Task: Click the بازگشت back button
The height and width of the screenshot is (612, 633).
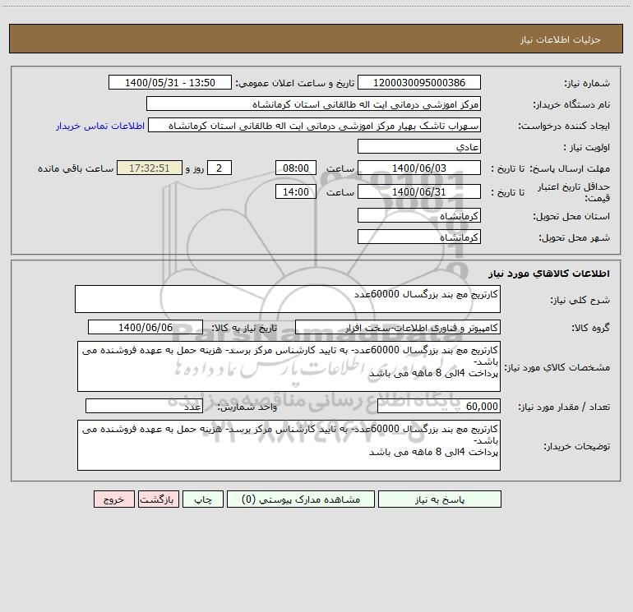Action: [x=158, y=499]
